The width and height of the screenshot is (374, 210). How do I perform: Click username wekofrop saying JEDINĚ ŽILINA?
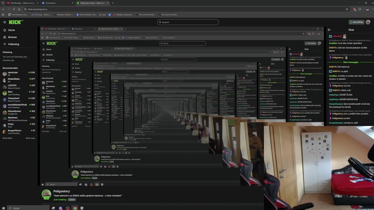[x=334, y=95]
